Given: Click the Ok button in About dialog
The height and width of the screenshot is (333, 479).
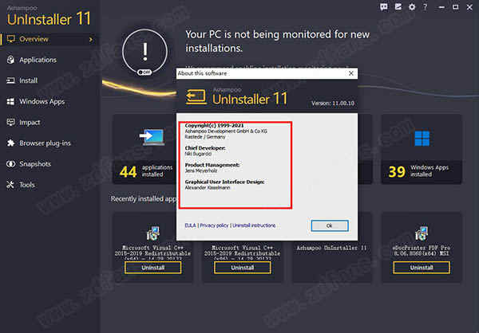Looking at the screenshot, I should (x=329, y=225).
